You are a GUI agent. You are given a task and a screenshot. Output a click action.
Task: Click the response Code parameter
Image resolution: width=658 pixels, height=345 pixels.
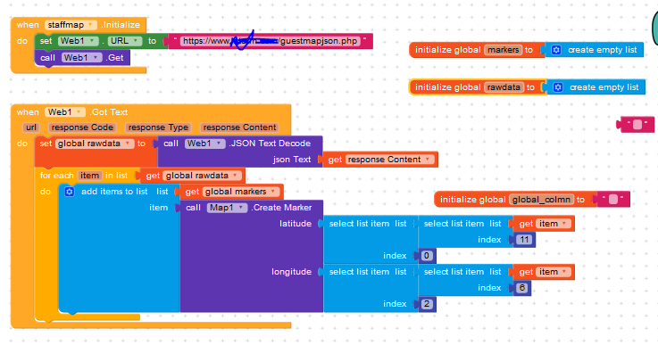pyautogui.click(x=82, y=127)
